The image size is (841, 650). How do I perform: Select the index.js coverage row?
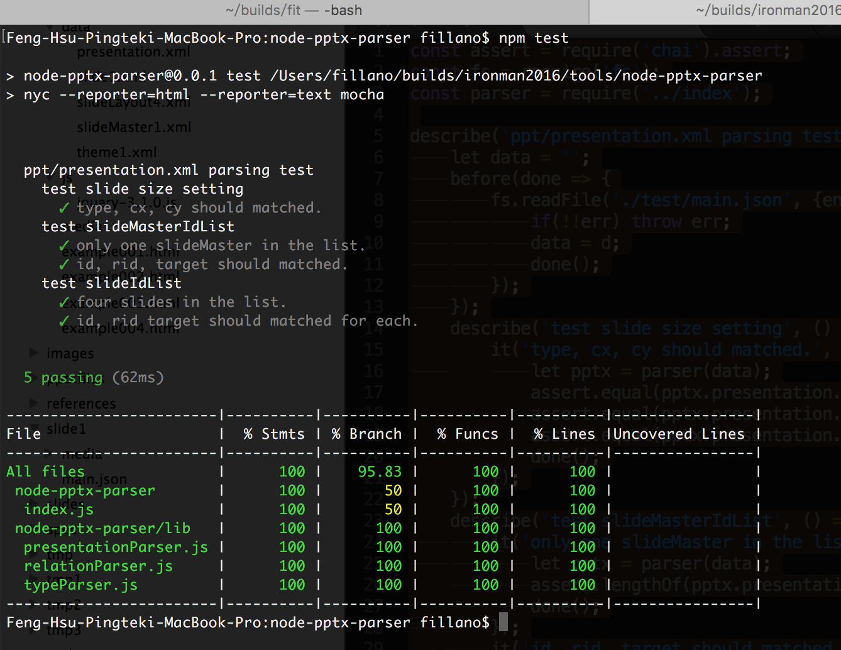pos(382,509)
